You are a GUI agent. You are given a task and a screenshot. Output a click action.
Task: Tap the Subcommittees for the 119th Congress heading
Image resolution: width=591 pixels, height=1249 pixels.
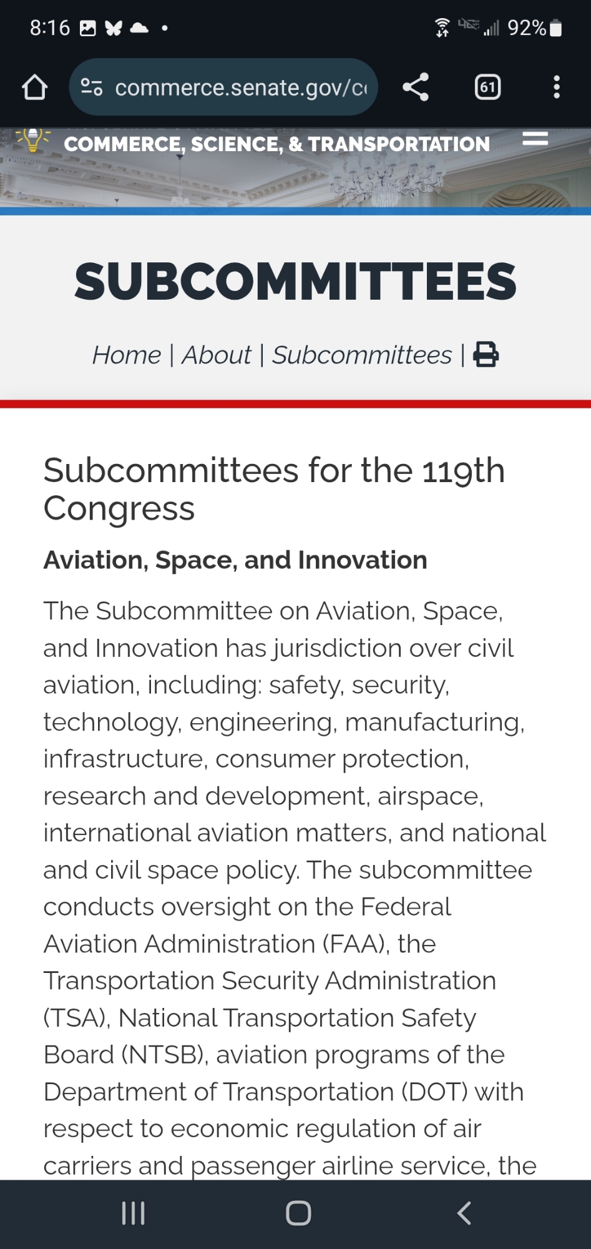point(274,488)
